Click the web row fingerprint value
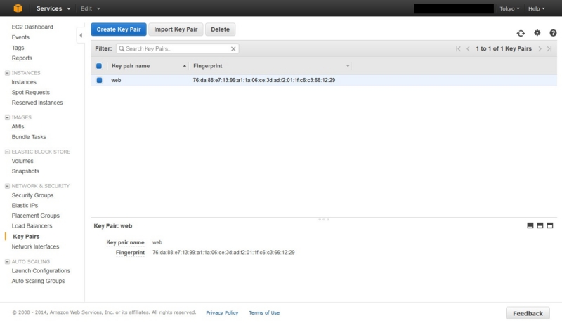 pos(264,80)
